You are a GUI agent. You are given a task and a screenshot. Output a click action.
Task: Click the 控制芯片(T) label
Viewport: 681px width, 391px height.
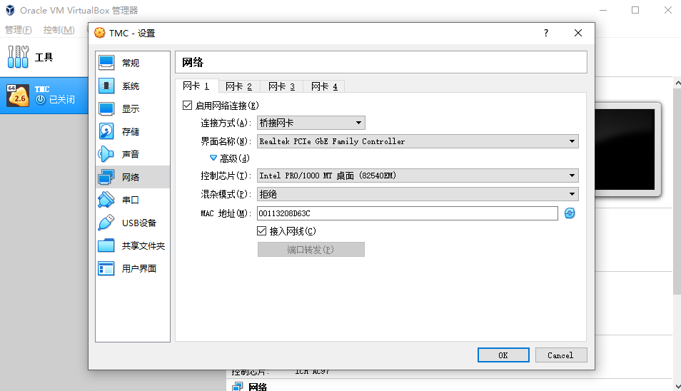click(x=226, y=176)
